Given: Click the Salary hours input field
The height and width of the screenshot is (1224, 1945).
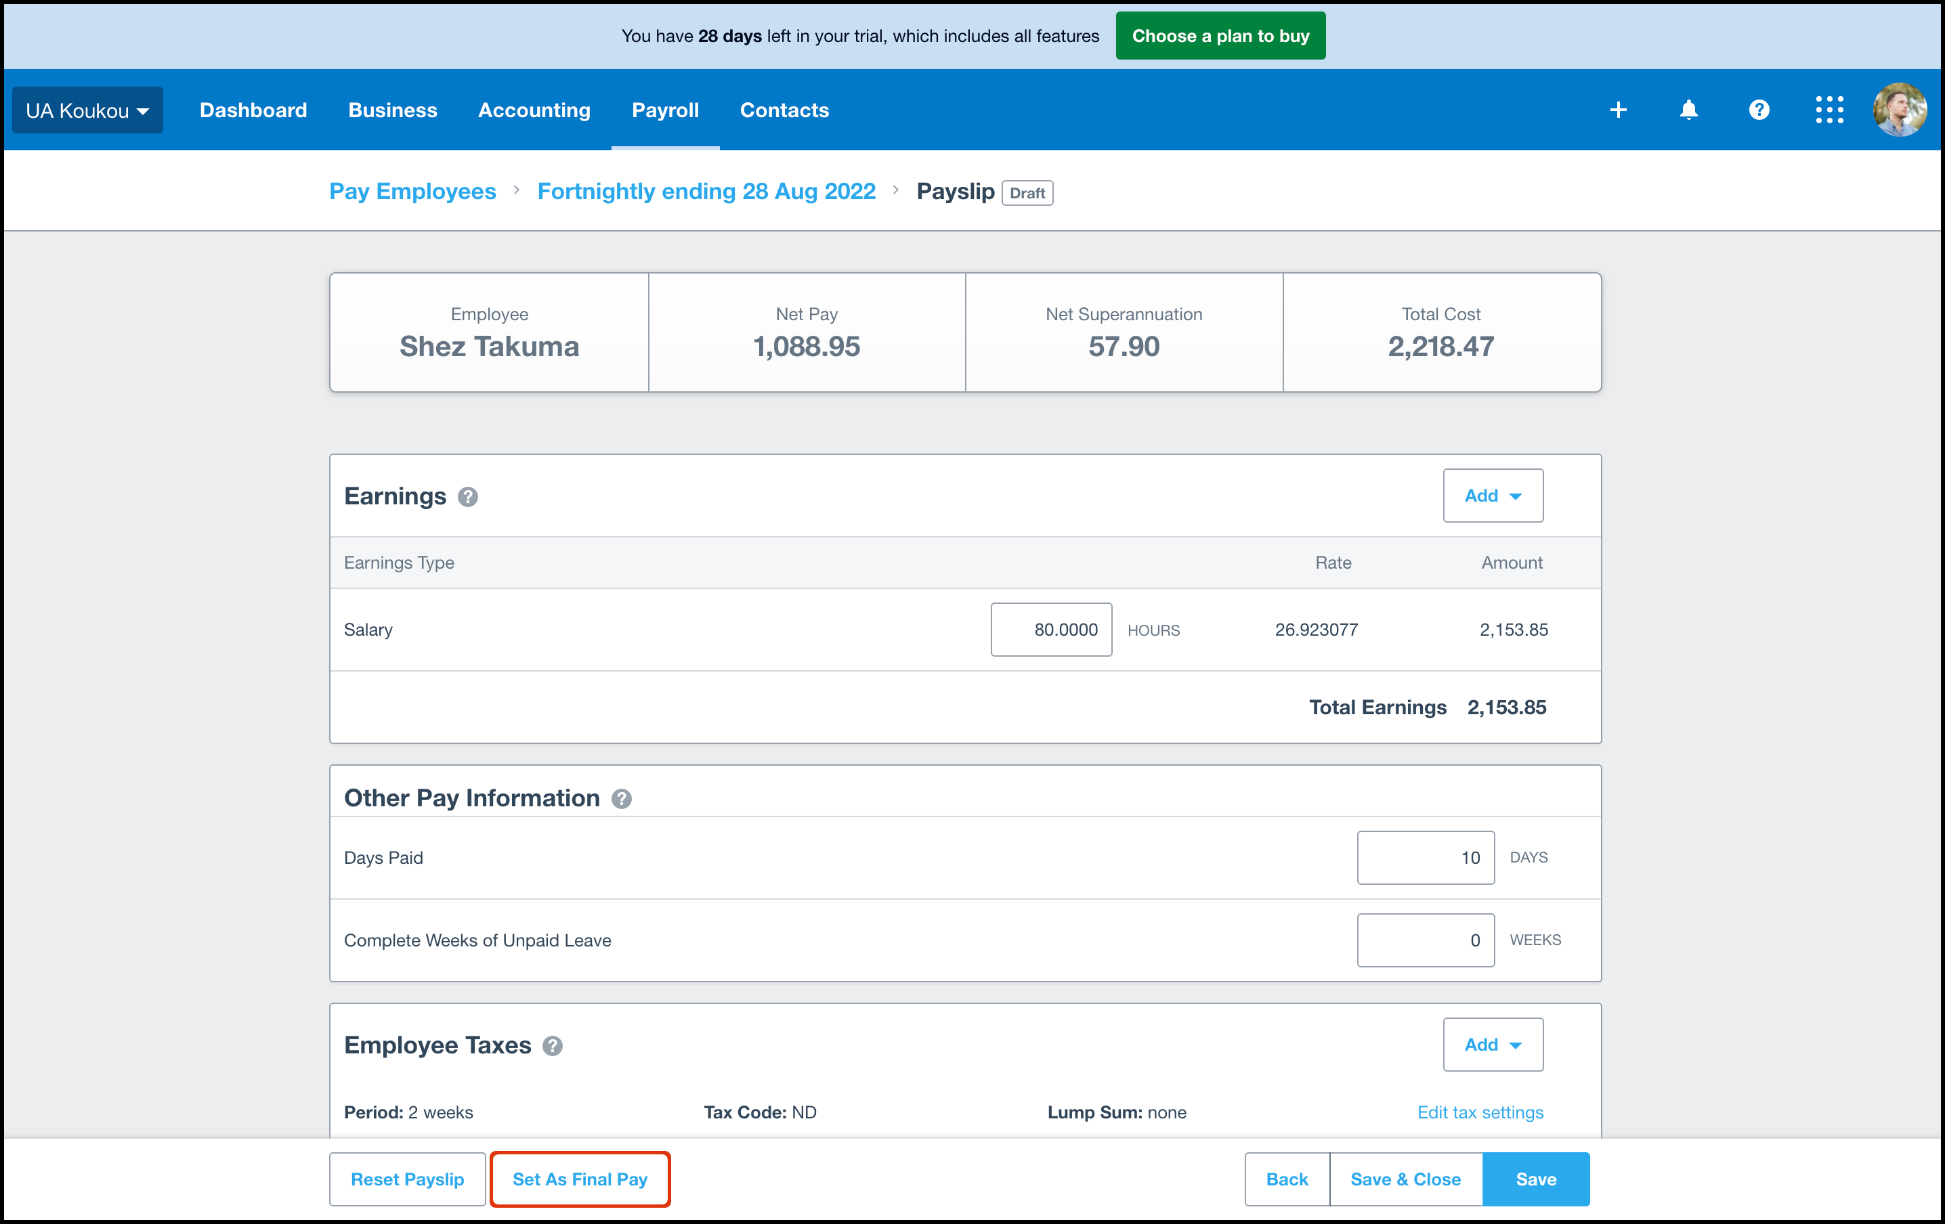Looking at the screenshot, I should (x=1051, y=630).
